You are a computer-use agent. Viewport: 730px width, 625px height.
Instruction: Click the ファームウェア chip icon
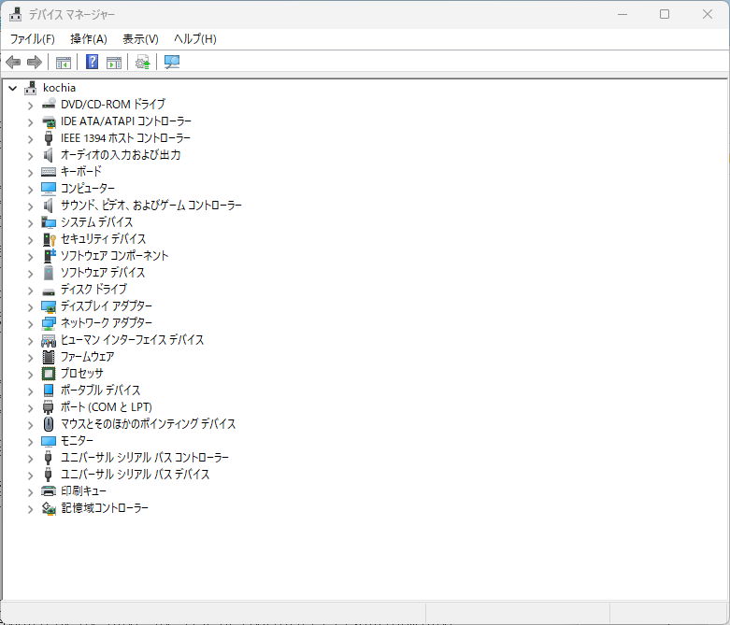click(x=49, y=357)
